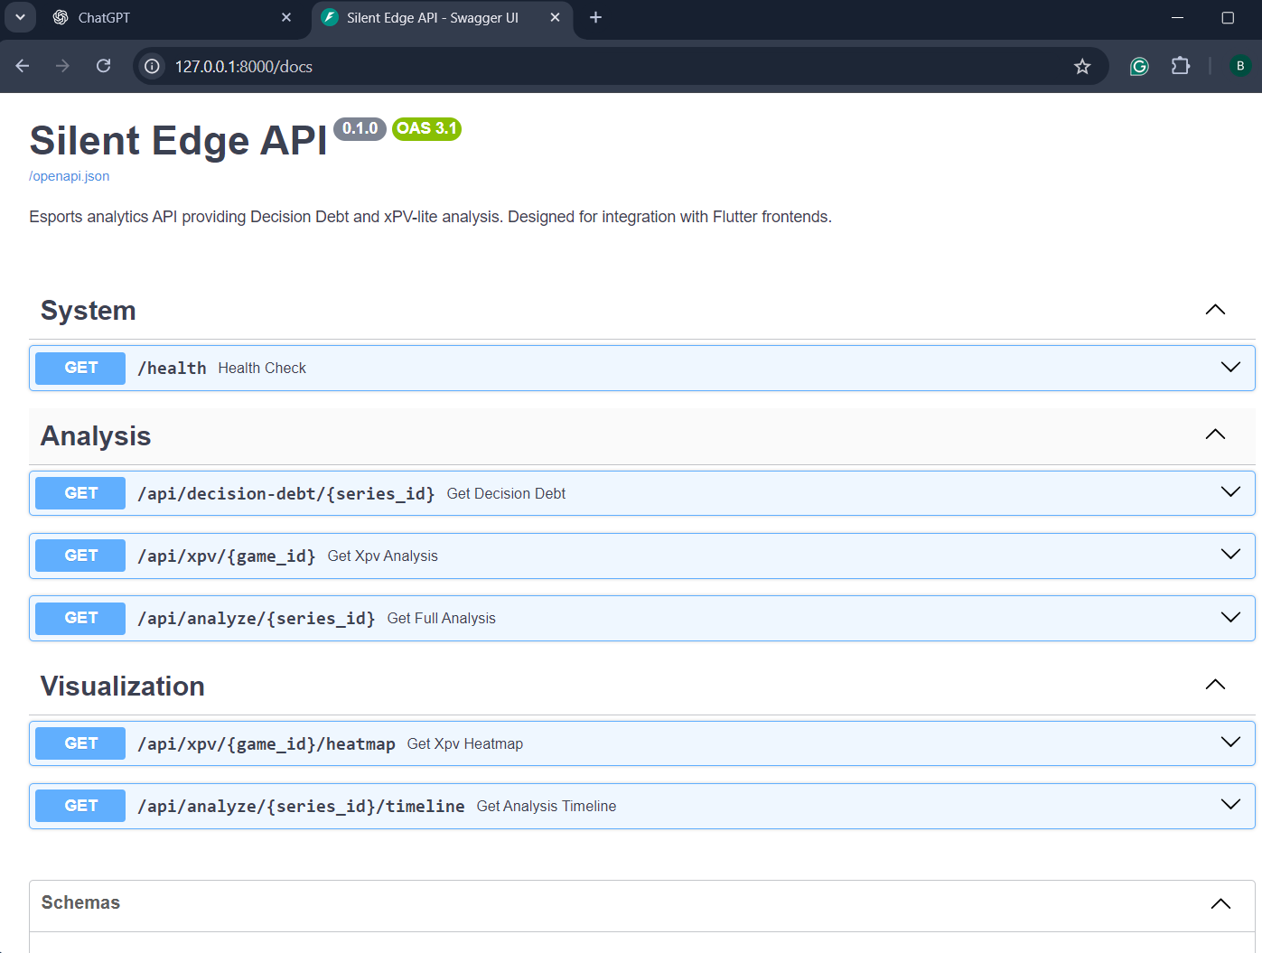Open Grammarly extension icon
This screenshot has width=1262, height=953.
point(1139,66)
